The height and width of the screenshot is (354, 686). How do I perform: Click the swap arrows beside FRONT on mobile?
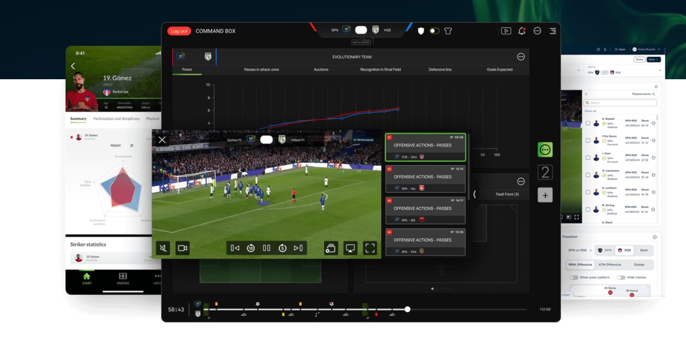[x=132, y=145]
